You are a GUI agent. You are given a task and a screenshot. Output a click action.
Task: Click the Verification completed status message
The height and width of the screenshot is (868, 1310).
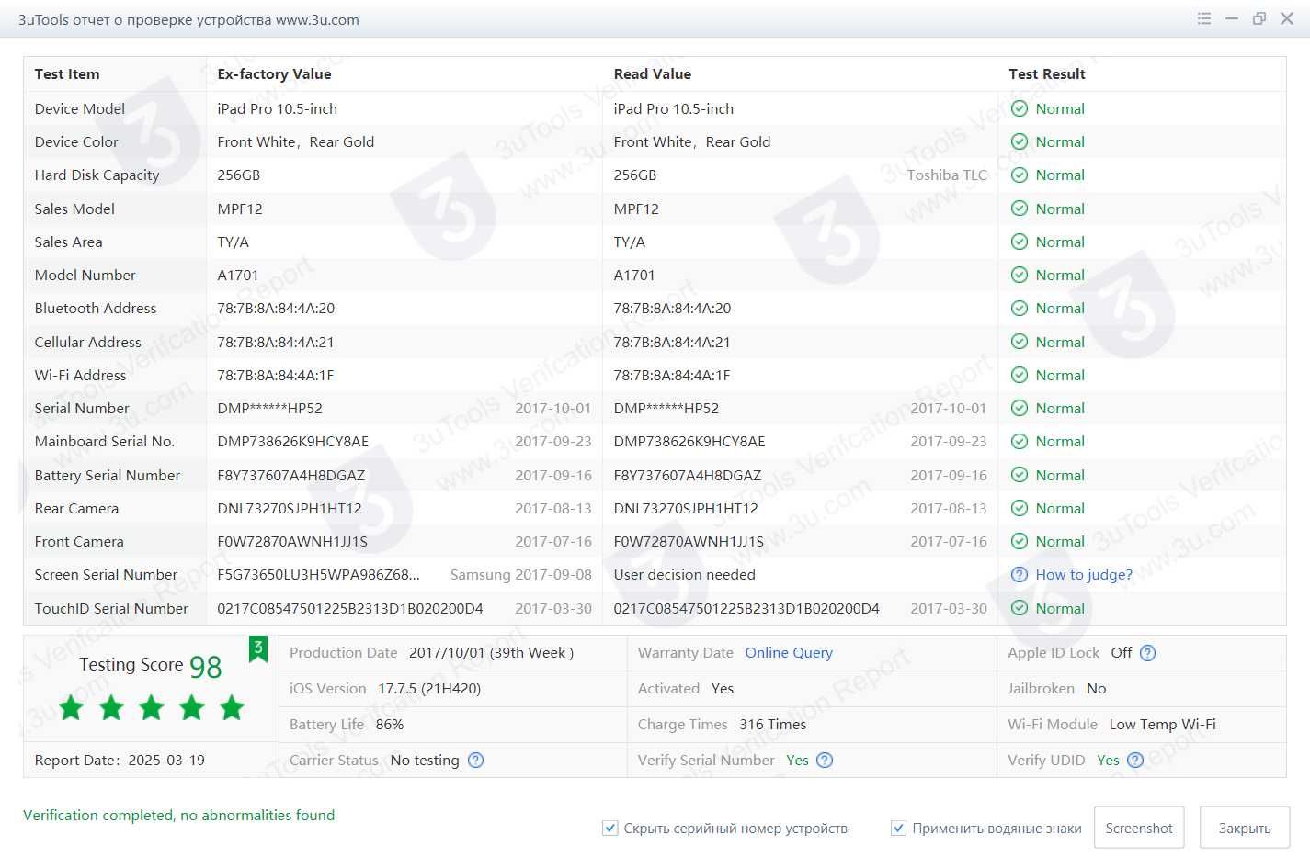178,815
